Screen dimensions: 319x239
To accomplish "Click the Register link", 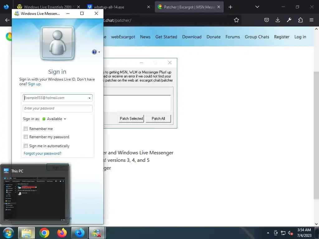I will point(282,37).
